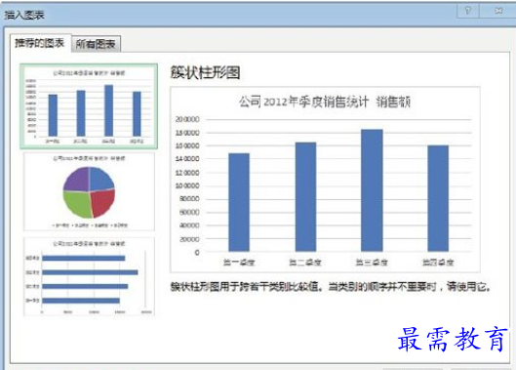
Task: Click the 插入图表 dialog title
Action: pos(24,16)
